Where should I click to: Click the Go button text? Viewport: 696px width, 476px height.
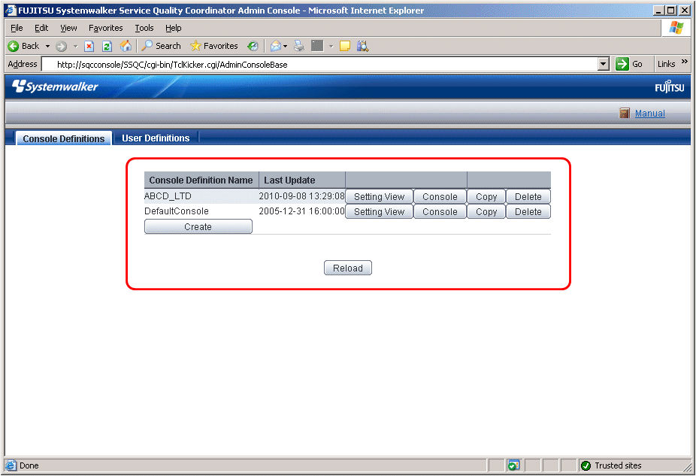tap(637, 64)
